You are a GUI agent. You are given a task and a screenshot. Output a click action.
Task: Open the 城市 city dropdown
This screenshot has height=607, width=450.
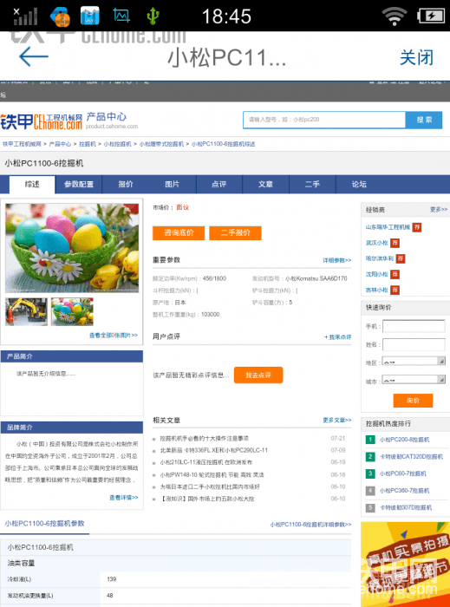[x=414, y=380]
